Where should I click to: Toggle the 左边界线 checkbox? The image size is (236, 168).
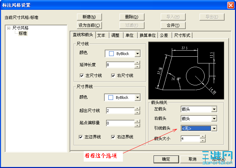81,137
